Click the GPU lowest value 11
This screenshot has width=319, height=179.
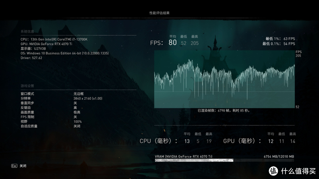281,141
